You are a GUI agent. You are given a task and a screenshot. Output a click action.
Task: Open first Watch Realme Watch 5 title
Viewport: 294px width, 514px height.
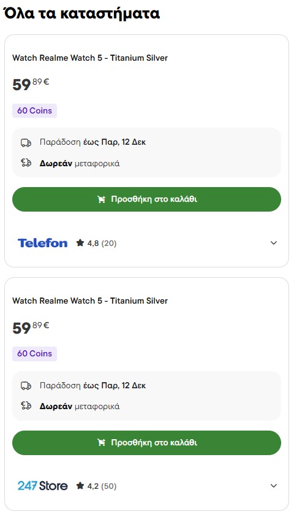click(90, 58)
